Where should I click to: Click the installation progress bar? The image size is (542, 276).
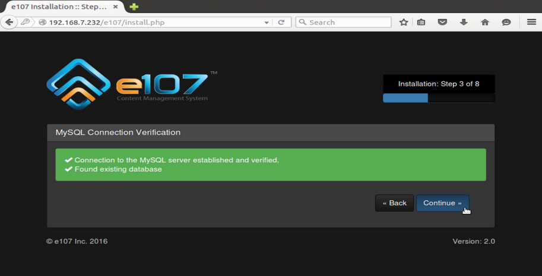click(439, 98)
